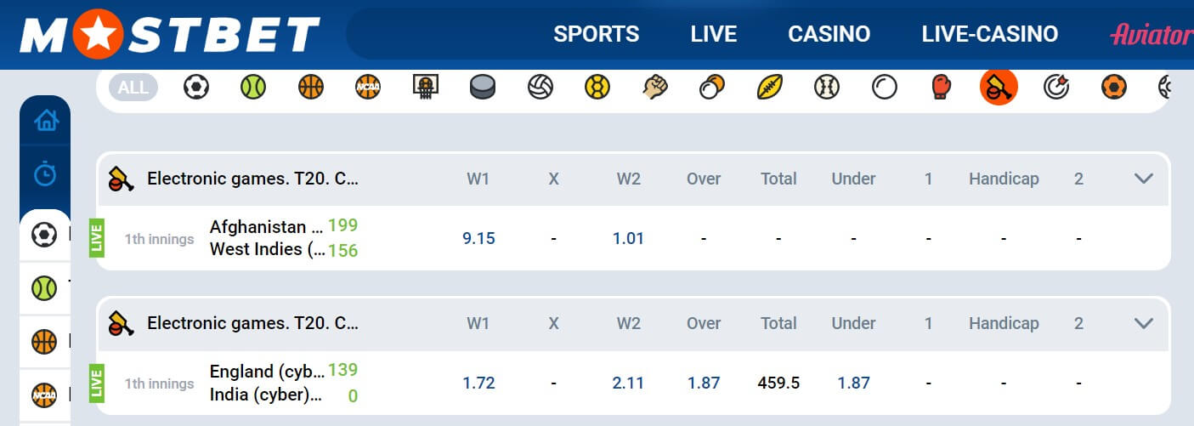Toggle the ALL sports filter pill
Viewport: 1194px width, 426px height.
(x=133, y=87)
